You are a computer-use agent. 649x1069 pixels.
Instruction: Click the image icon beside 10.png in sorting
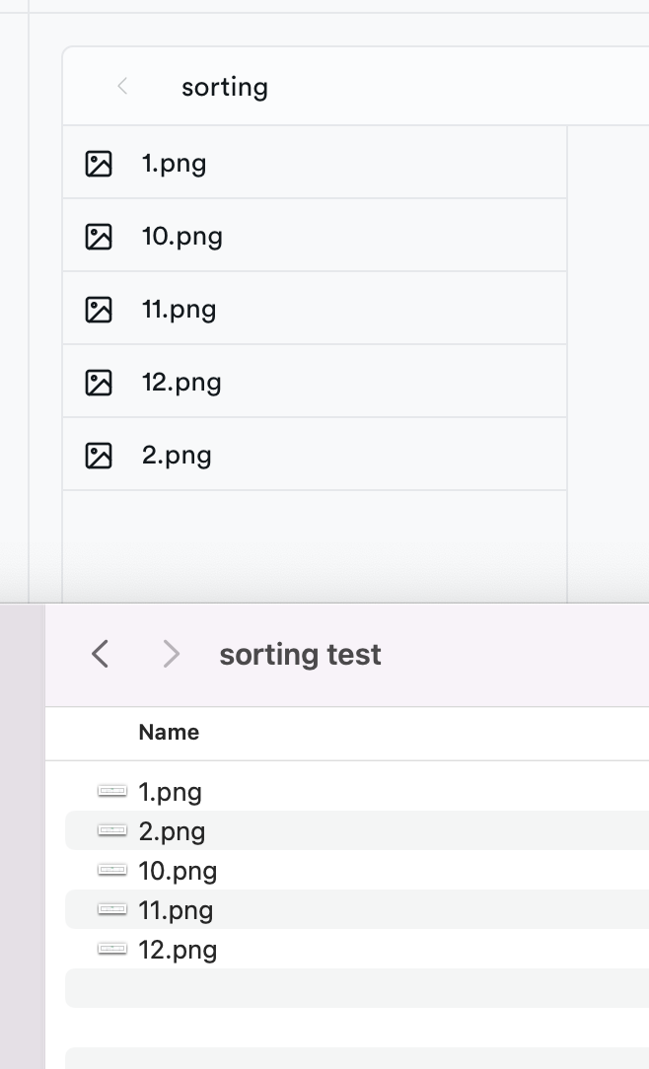99,236
